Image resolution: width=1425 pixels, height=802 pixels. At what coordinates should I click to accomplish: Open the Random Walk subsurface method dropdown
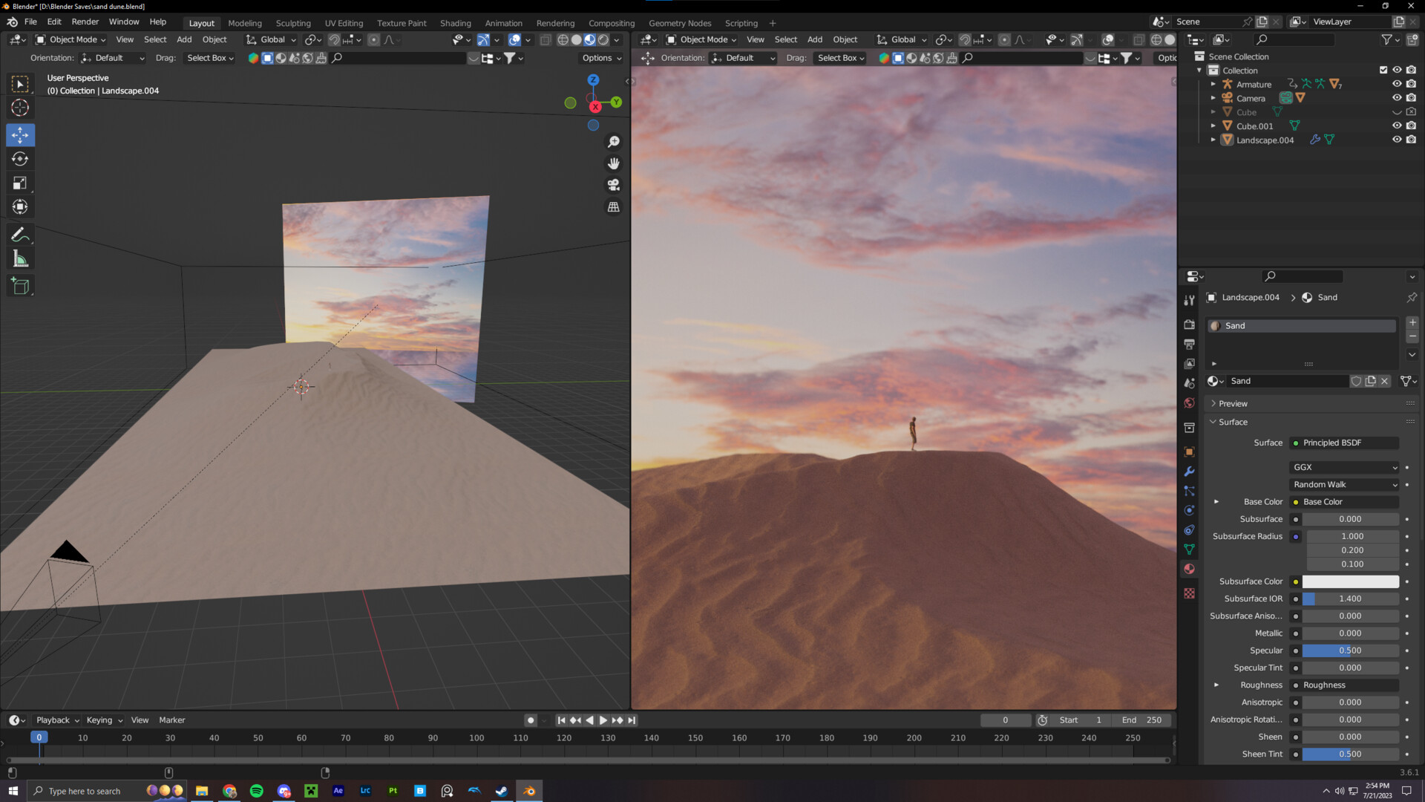(x=1344, y=484)
